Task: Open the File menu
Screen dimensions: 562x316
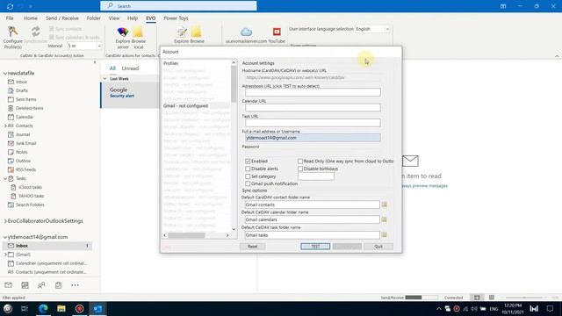Action: click(10, 18)
